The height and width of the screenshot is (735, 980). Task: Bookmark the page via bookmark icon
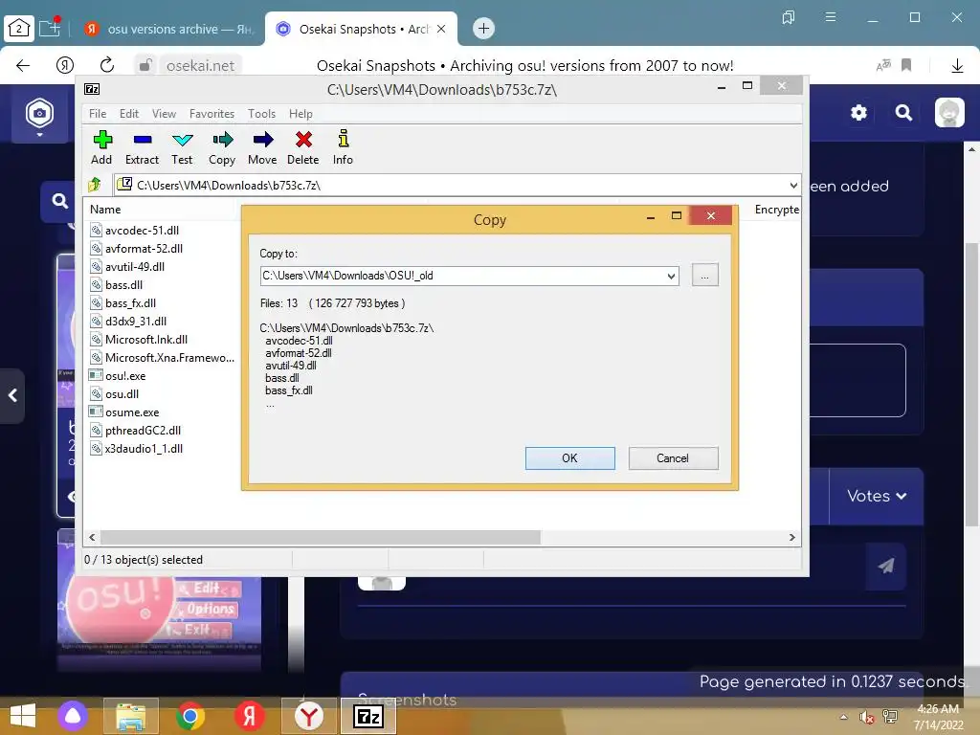pyautogui.click(x=906, y=66)
